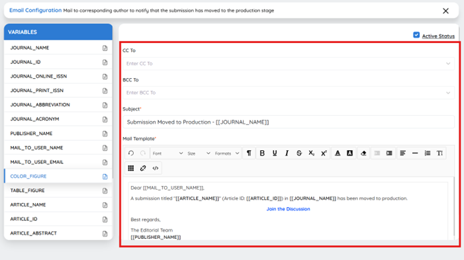The image size is (464, 260).
Task: Insert ARTICLE_NAME variable via its icon
Action: point(105,205)
